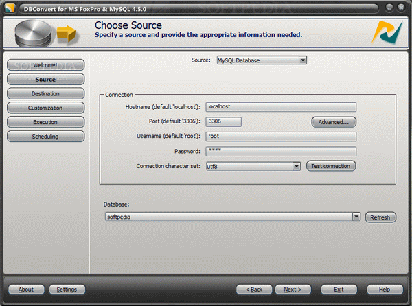Click the Exit button
This screenshot has height=306, width=412.
(339, 290)
